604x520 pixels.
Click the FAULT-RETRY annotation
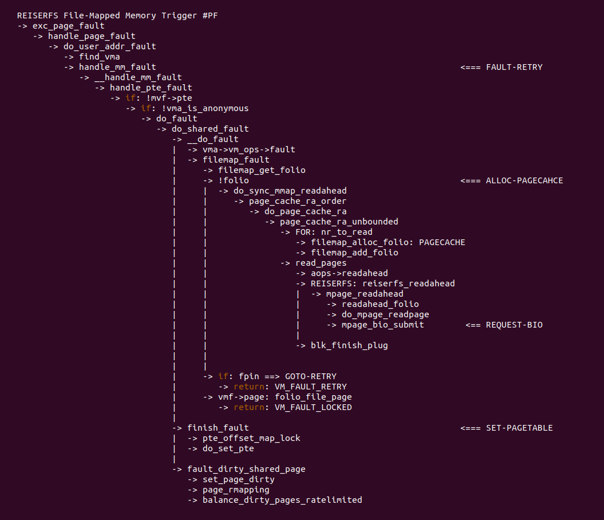[x=514, y=67]
